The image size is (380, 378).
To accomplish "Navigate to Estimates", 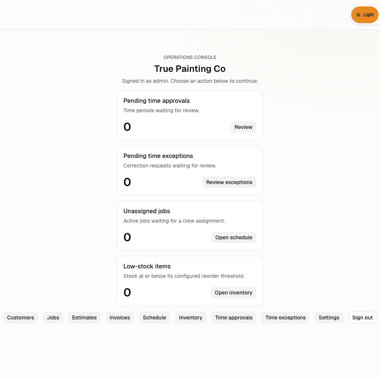I will pos(84,318).
